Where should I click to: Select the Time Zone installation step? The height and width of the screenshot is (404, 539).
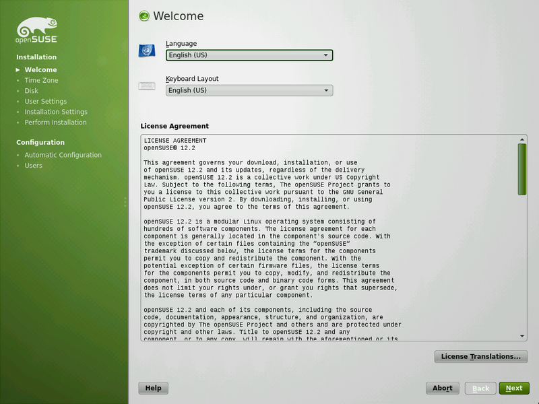[x=41, y=80]
